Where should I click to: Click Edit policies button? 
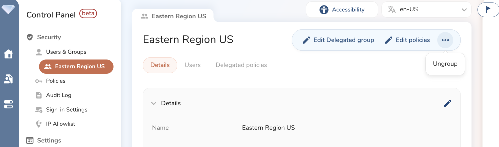407,40
